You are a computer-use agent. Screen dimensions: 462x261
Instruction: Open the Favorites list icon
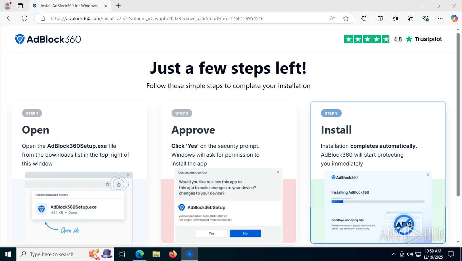point(395,18)
